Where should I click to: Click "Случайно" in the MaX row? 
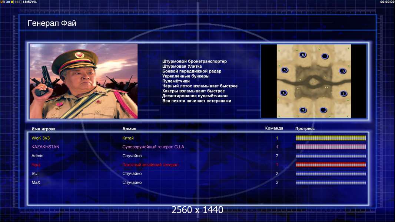tap(132, 182)
